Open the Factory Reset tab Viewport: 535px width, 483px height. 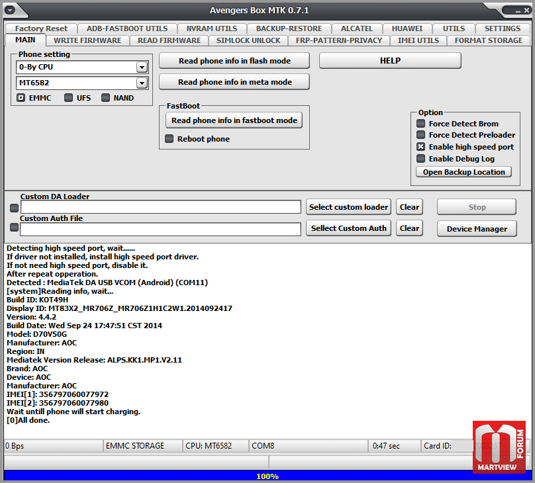point(41,28)
